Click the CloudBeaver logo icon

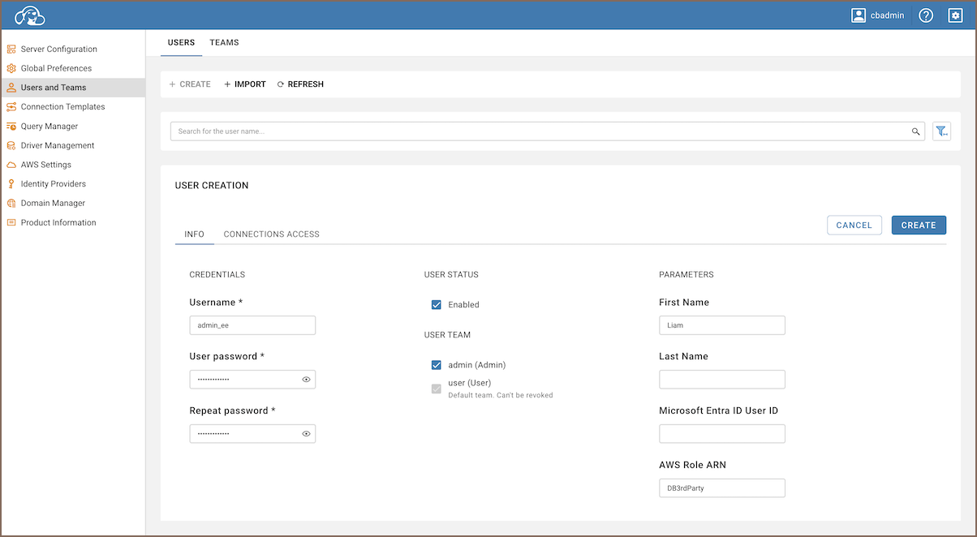(29, 15)
